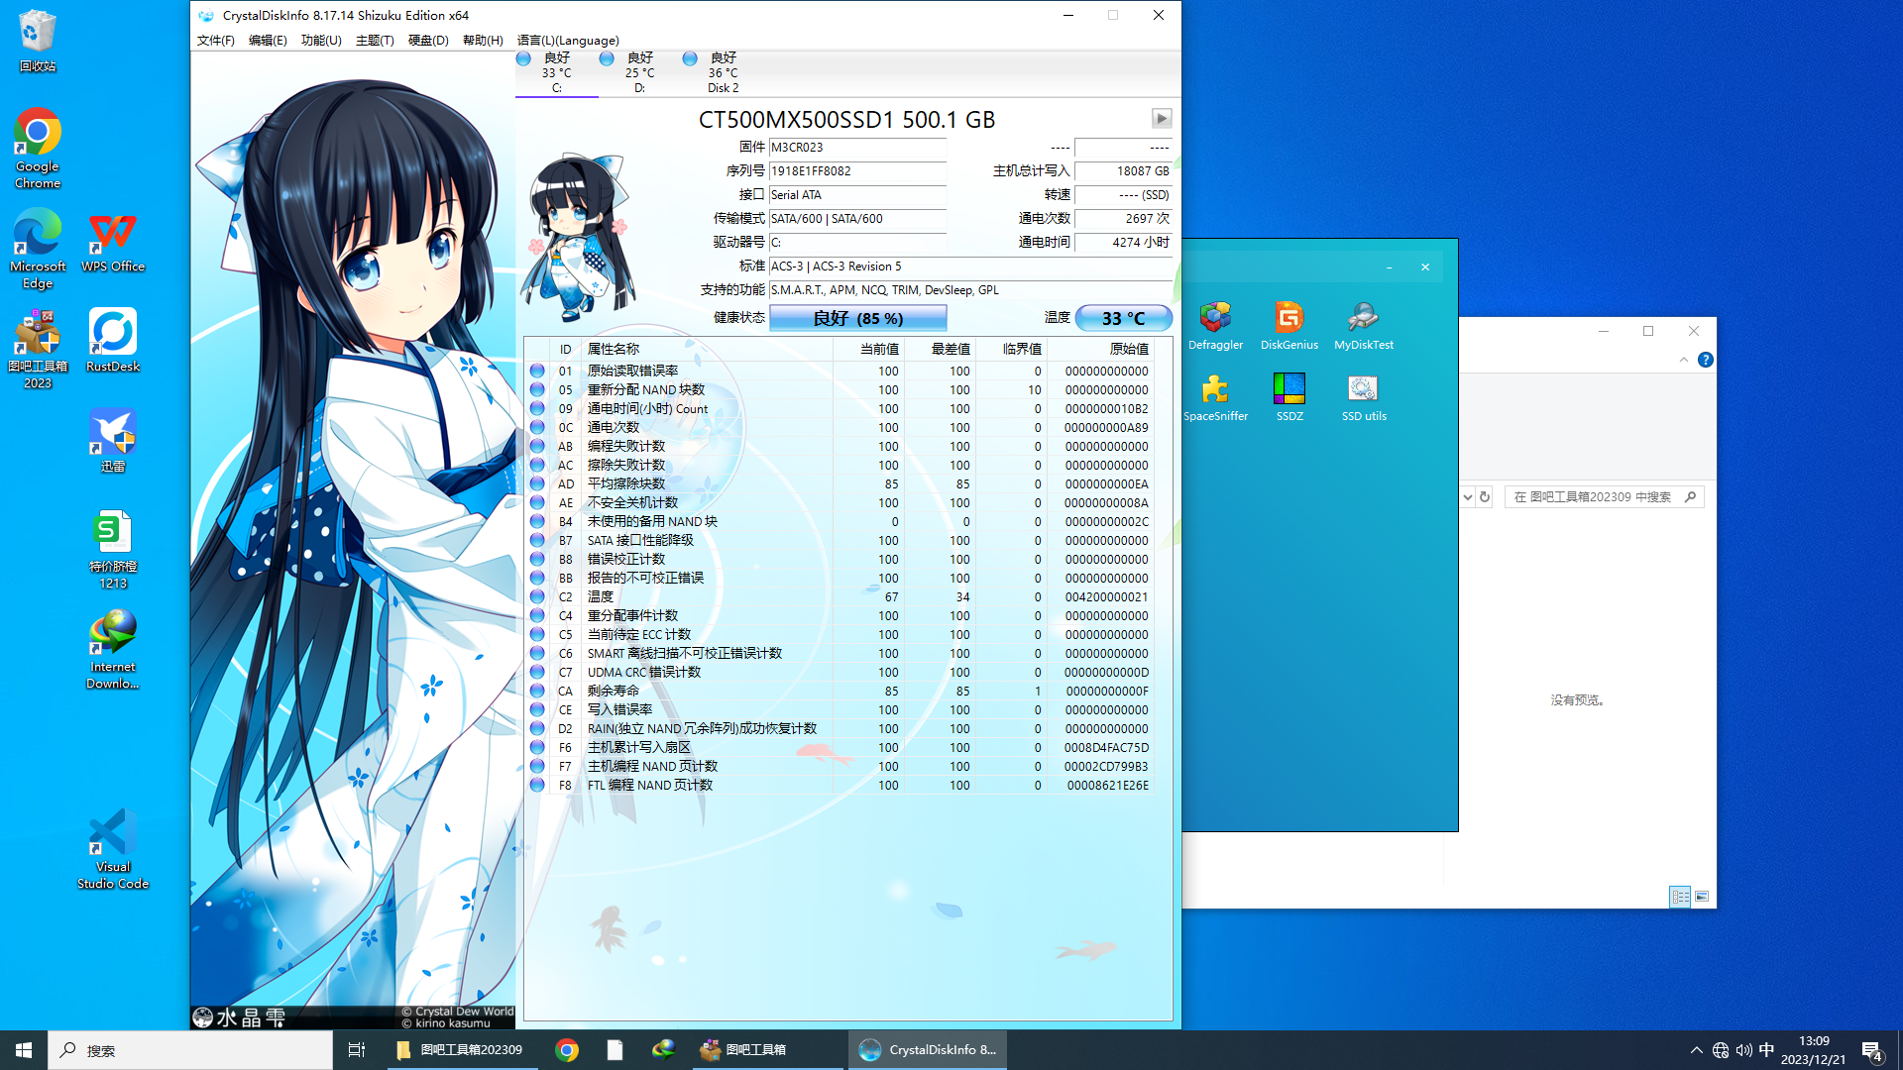
Task: Click the Explorer search box for 图吧工具箱202309
Action: coord(1604,496)
